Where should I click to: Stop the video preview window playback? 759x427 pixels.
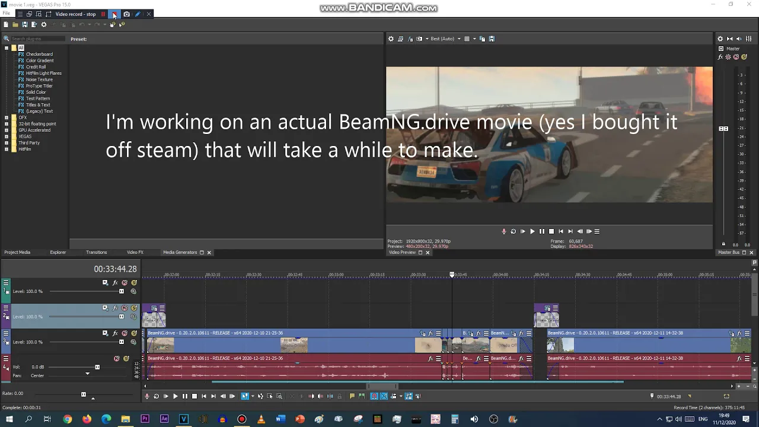coord(551,231)
